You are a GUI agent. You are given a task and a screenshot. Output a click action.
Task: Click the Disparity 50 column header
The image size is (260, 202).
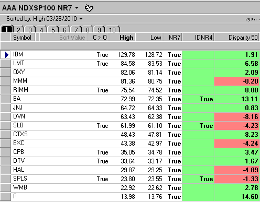237,37
